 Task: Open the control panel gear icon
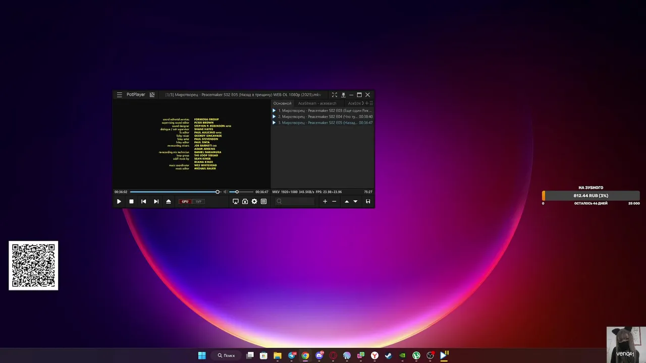[254, 201]
